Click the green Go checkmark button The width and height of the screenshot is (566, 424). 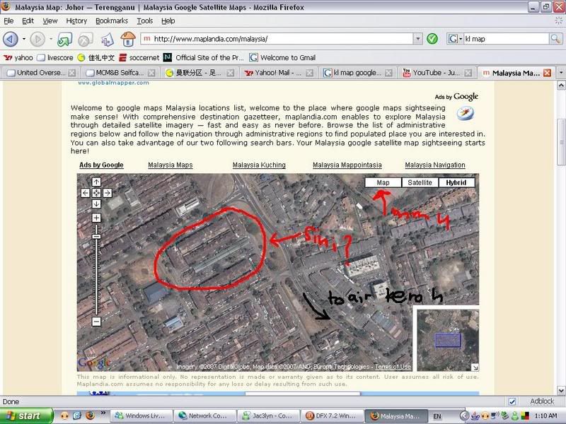tap(432, 39)
